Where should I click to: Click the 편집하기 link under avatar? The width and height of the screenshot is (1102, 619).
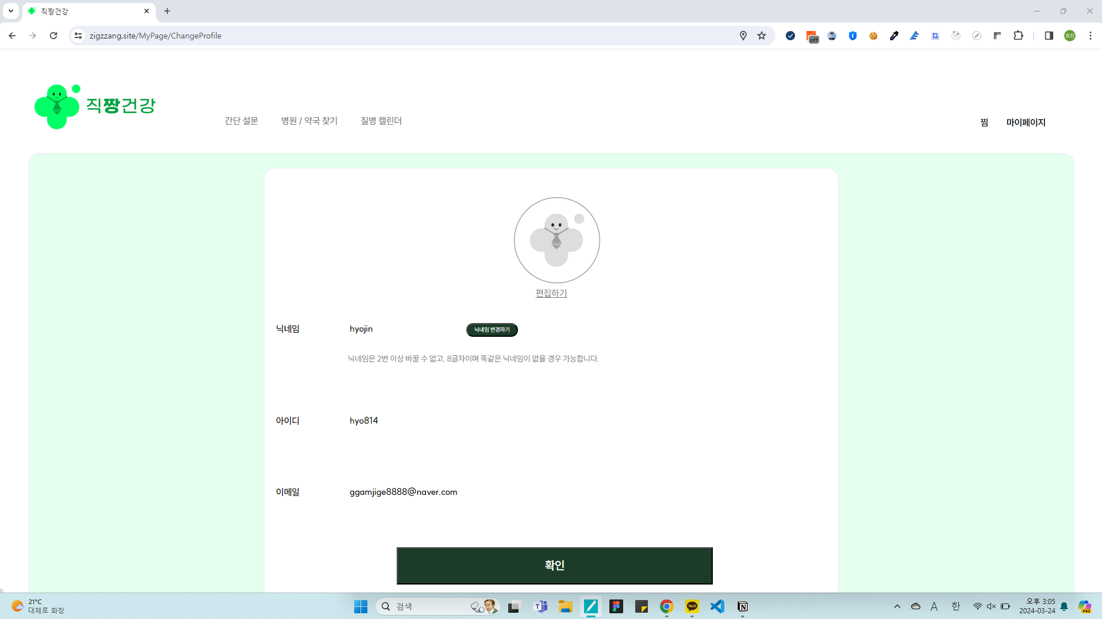click(x=551, y=293)
